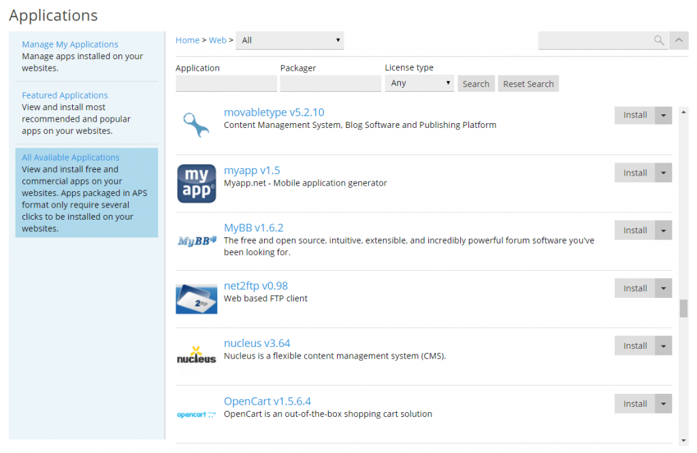Install OpenCart v1.5.6.4
Screen dimensions: 697x453
[x=635, y=404]
